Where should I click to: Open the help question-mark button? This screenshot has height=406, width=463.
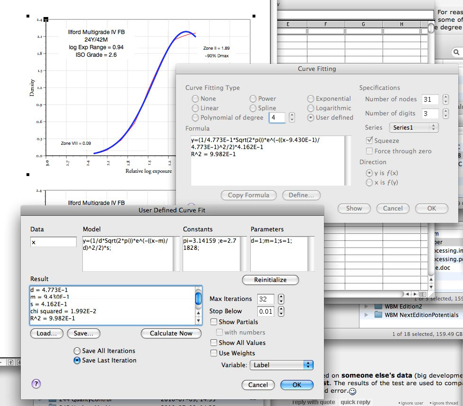[36, 384]
